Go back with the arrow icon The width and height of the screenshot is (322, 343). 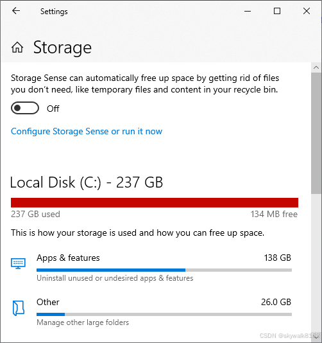coord(16,11)
